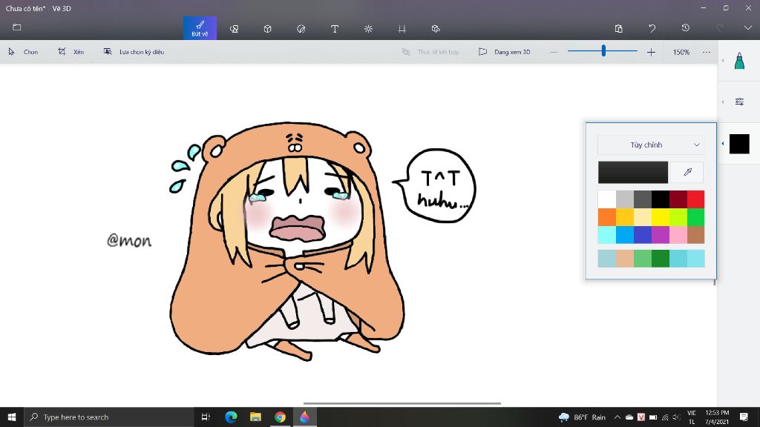This screenshot has width=760, height=427.
Task: Start Lựa chọn kỳ diệu magic select
Action: point(134,52)
